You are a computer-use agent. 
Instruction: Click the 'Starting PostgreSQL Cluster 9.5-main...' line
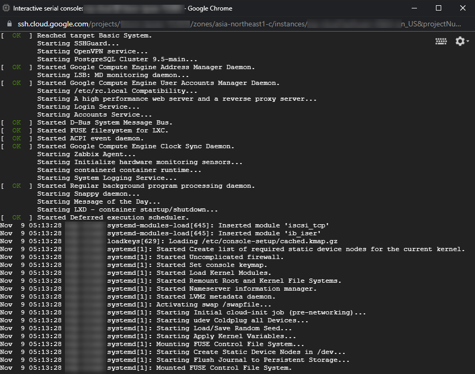coord(117,59)
